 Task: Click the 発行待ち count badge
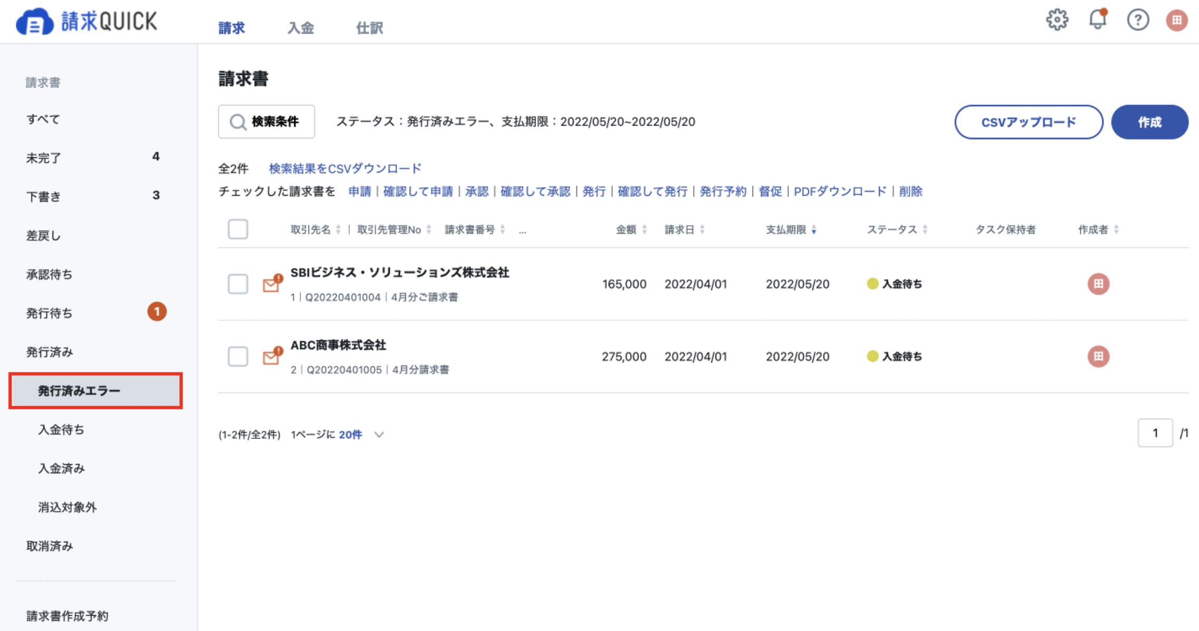pyautogui.click(x=157, y=312)
